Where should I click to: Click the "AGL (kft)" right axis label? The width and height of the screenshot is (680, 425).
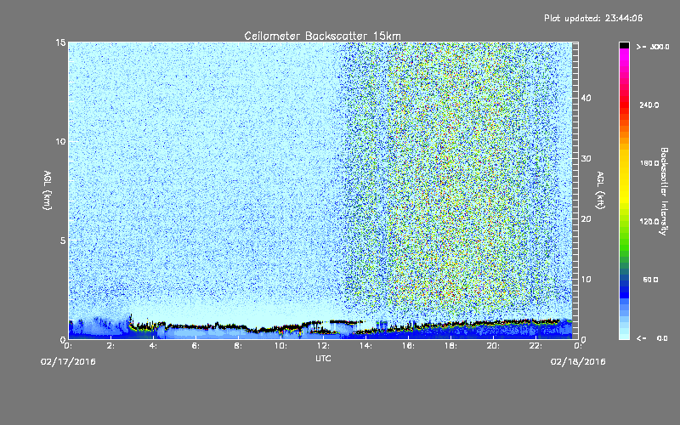click(600, 190)
